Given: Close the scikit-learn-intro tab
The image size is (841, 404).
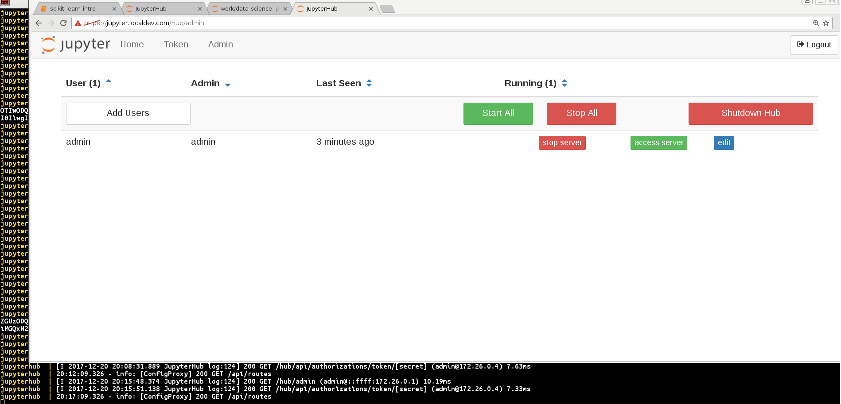Looking at the screenshot, I should (114, 9).
